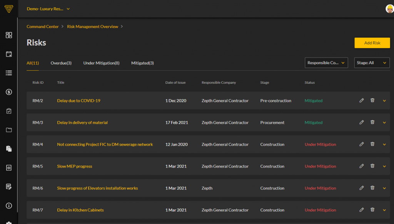Viewport: 394px width, 224px height.
Task: Click the info icon in sidebar
Action: tap(9, 206)
